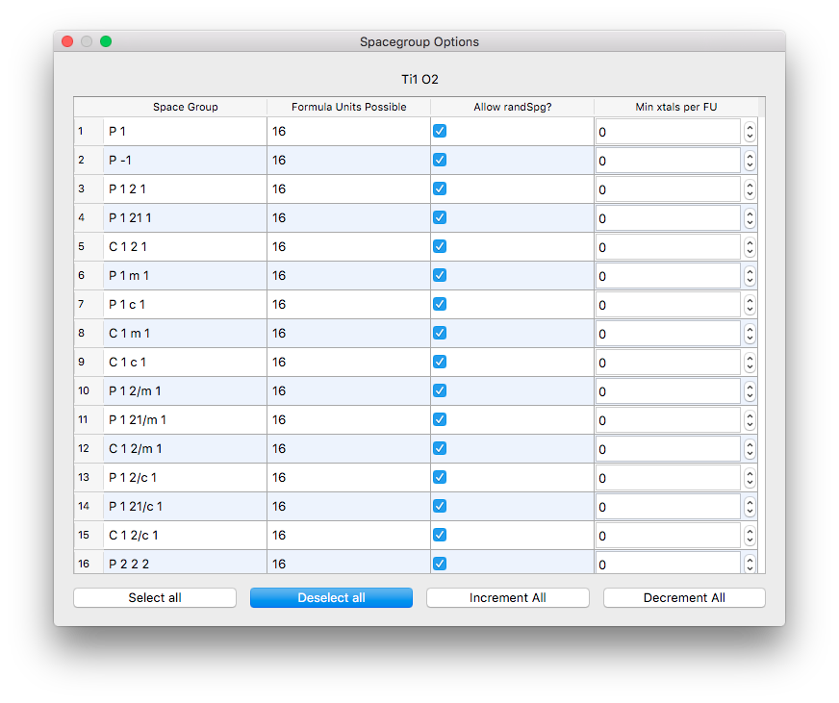Viewport: 839px width, 703px height.
Task: Select the P 1 m 1 space group cell
Action: click(x=185, y=276)
